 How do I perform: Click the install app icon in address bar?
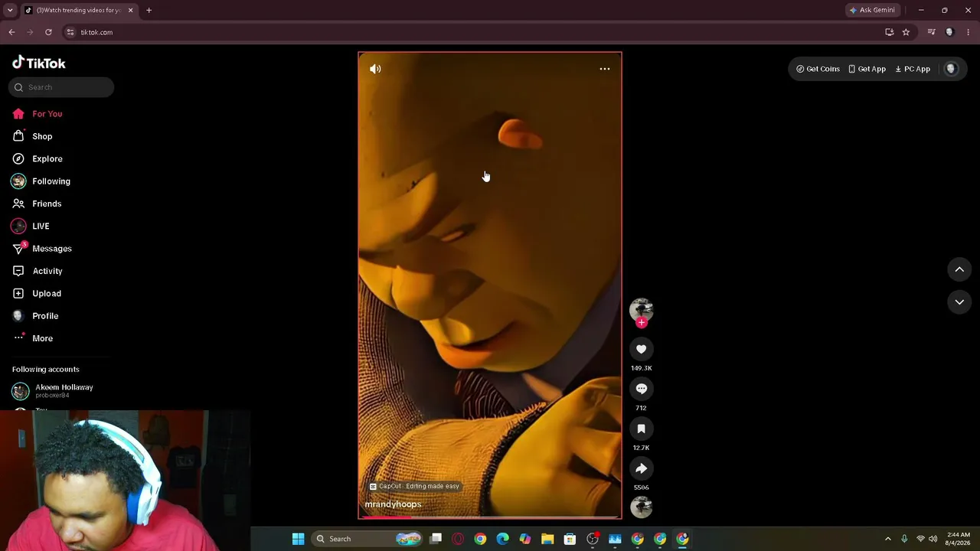coord(889,32)
